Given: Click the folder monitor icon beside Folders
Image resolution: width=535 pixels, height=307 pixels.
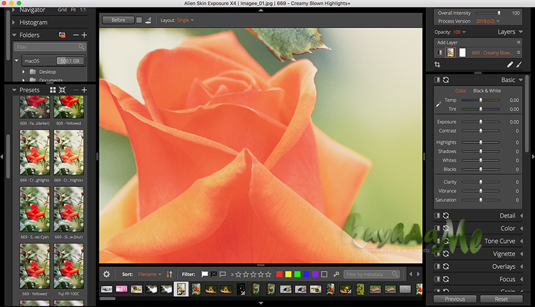Looking at the screenshot, I should click(62, 35).
